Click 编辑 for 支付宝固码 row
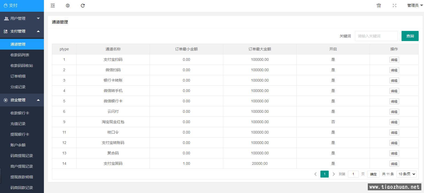This screenshot has width=424, height=193. pyautogui.click(x=394, y=164)
